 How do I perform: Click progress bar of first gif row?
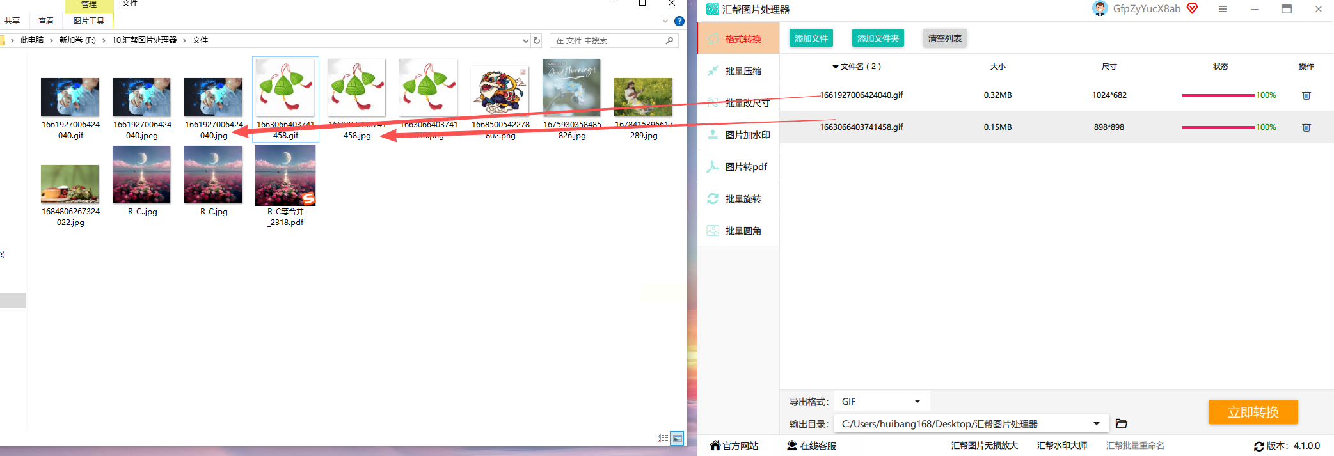click(x=1219, y=95)
